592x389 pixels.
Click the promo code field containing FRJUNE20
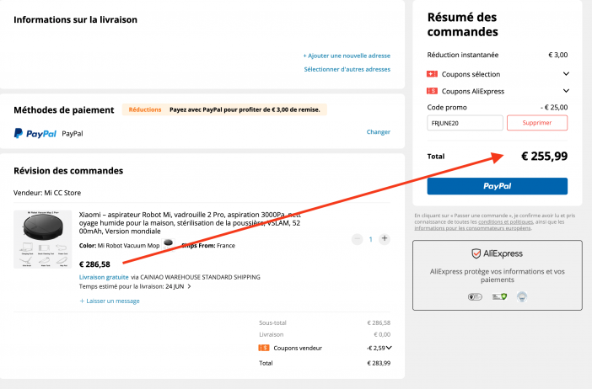pyautogui.click(x=465, y=123)
